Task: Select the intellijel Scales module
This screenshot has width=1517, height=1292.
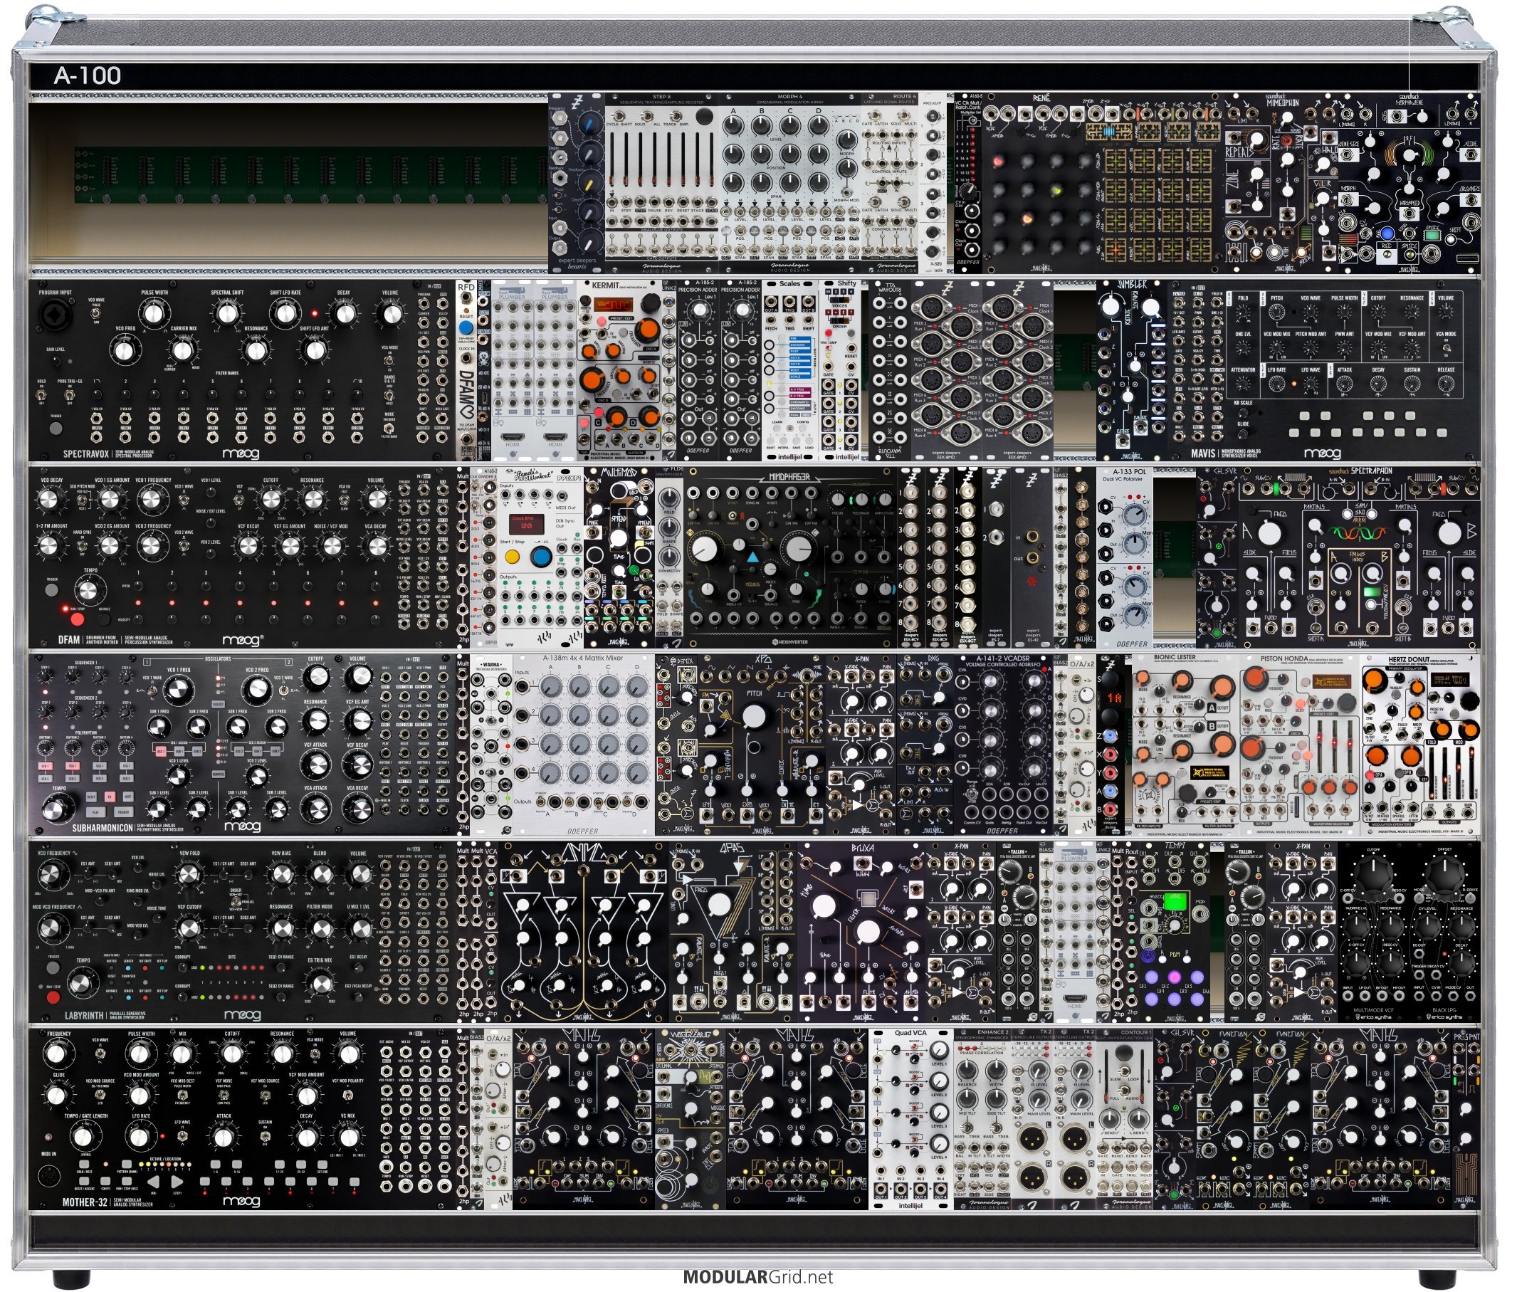Action: click(x=790, y=369)
